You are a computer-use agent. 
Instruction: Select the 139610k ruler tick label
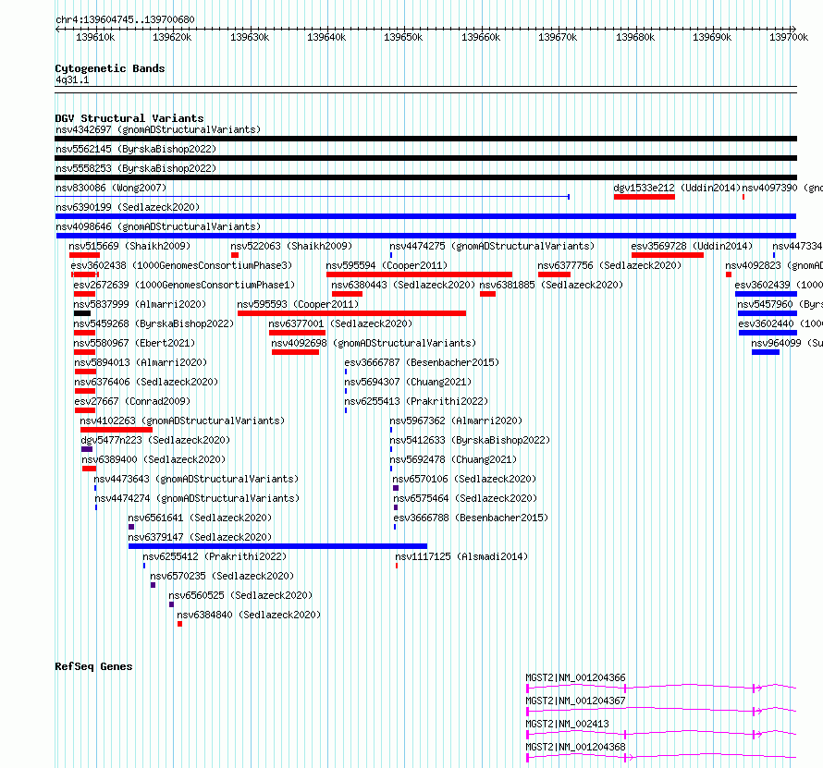click(x=95, y=37)
